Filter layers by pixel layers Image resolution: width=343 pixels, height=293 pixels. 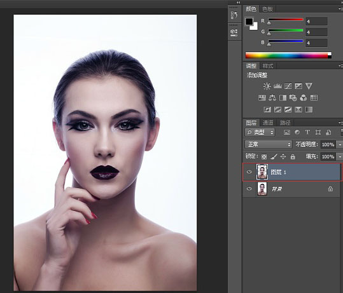tap(287, 132)
